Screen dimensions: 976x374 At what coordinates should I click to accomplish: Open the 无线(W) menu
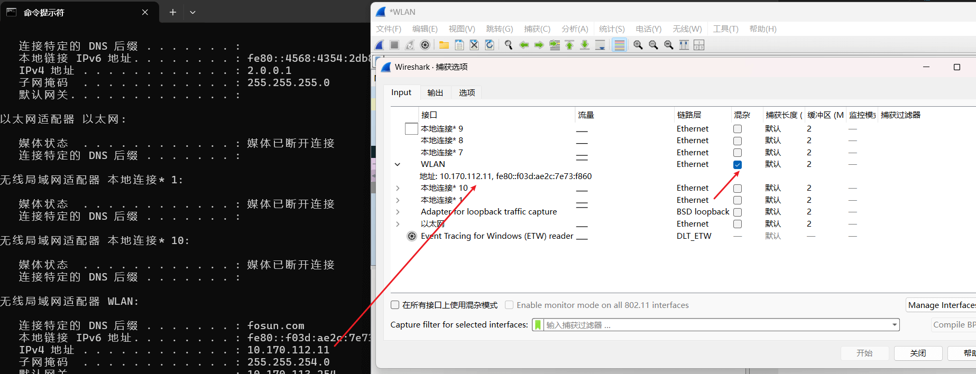click(x=687, y=29)
